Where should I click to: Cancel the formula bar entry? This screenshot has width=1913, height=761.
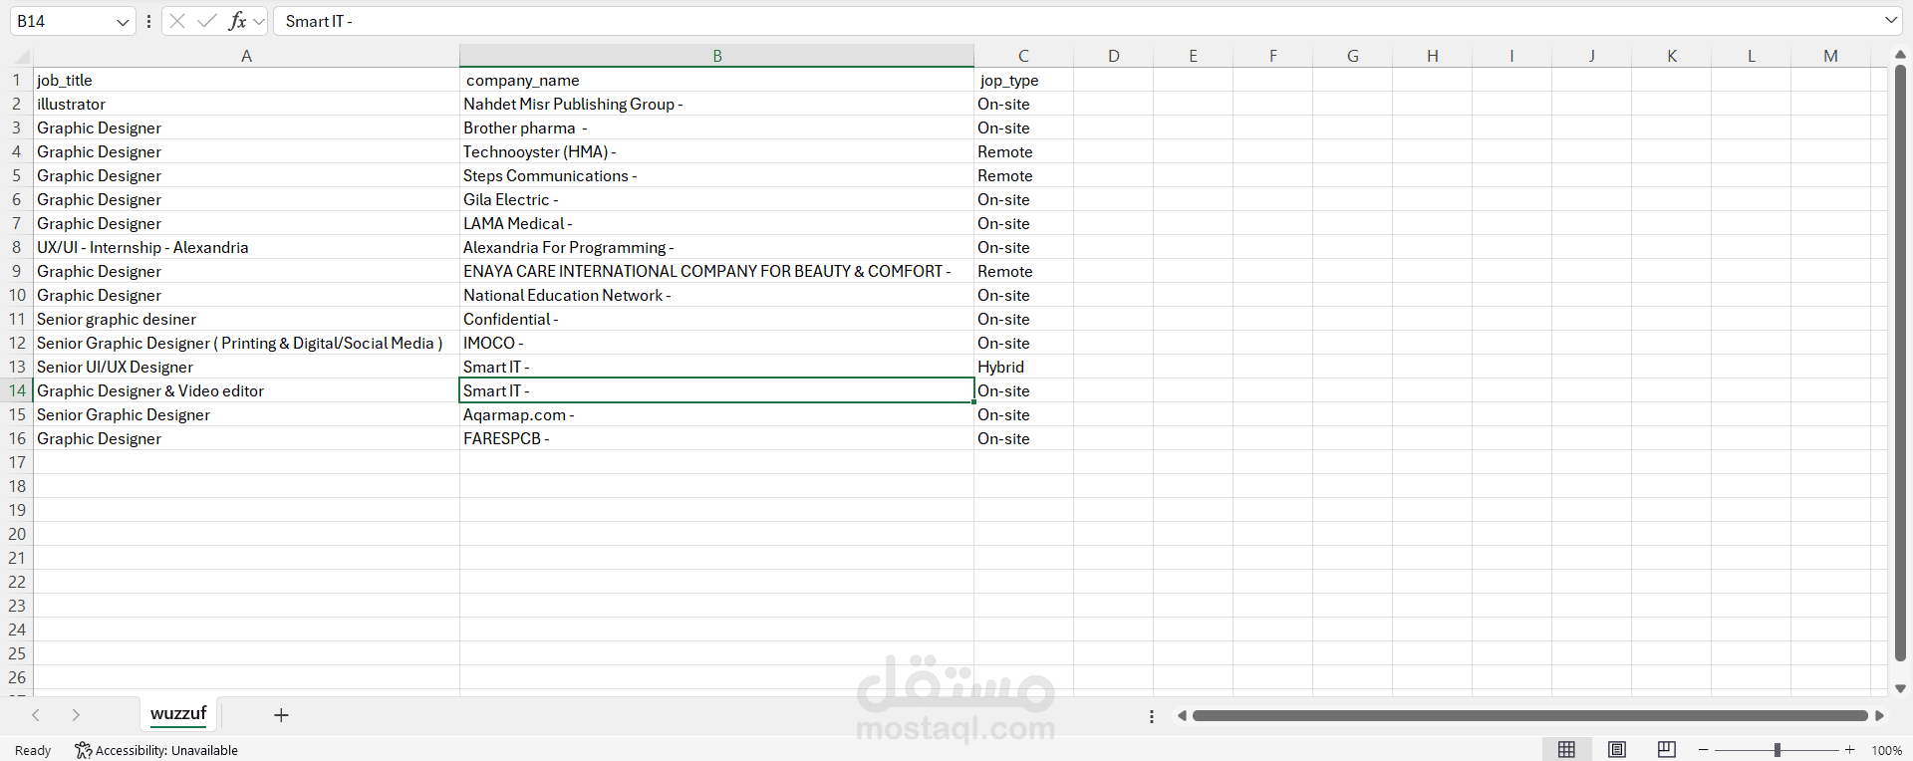177,21
